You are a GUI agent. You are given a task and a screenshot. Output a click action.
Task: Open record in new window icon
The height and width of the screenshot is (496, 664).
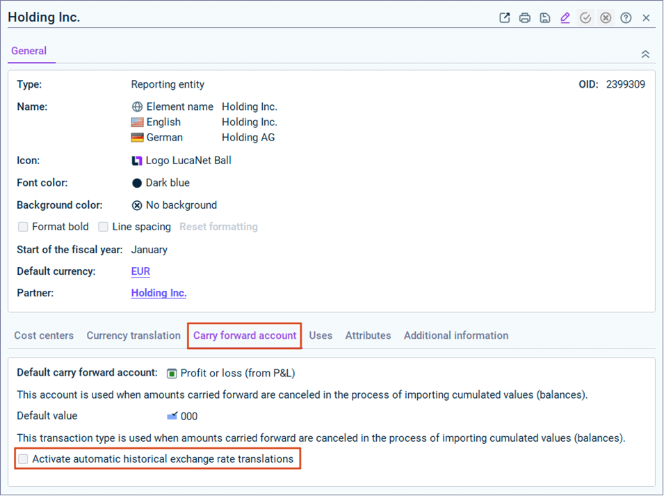(504, 18)
